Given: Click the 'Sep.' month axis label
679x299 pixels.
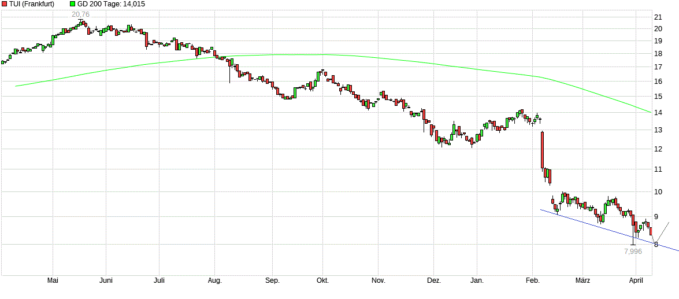Looking at the screenshot, I should click(x=272, y=281).
